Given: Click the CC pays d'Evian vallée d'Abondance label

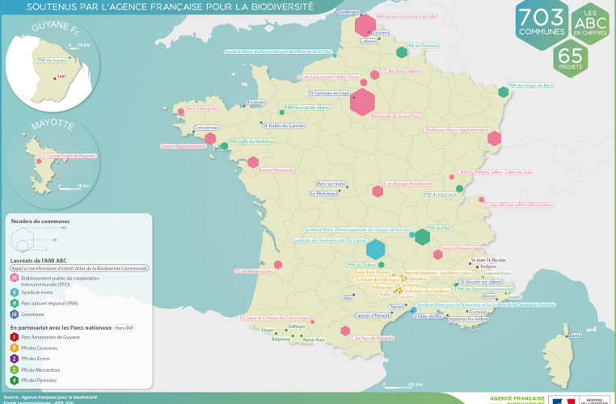Looking at the screenshot, I should [x=518, y=204].
